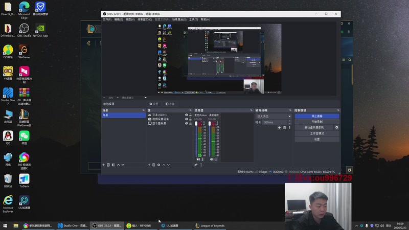Open desktop audio channel three-dot menu

(216, 159)
